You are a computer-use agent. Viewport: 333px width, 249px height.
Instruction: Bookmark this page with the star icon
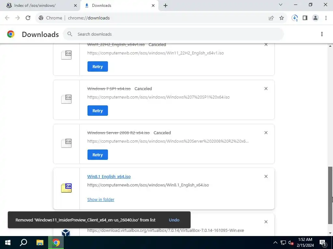tap(282, 18)
